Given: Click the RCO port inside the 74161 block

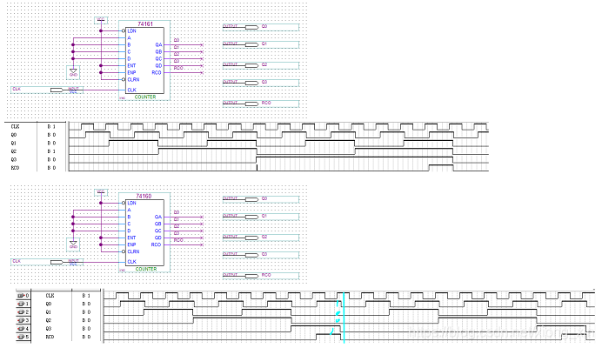Looking at the screenshot, I should pyautogui.click(x=157, y=72).
